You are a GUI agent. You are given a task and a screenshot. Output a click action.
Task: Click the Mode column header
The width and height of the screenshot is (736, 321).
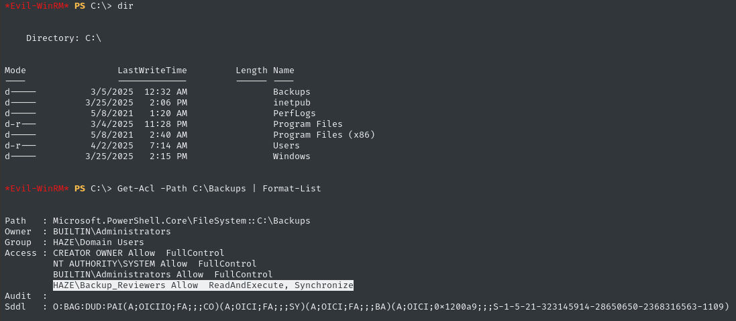[x=15, y=70]
